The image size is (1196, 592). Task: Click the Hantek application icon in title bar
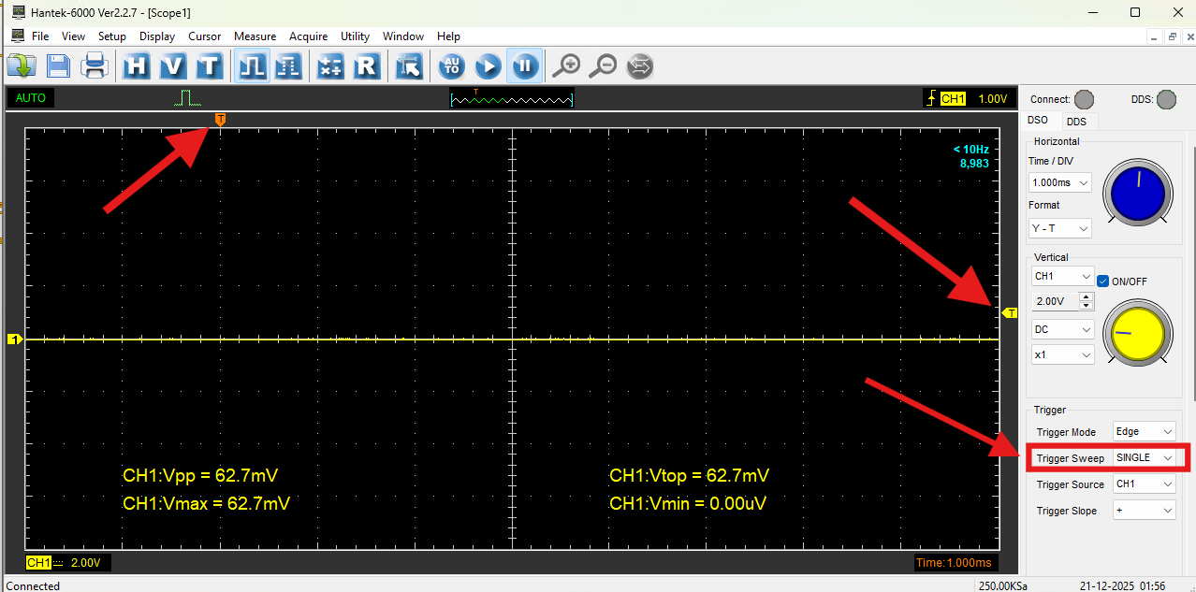(x=19, y=12)
